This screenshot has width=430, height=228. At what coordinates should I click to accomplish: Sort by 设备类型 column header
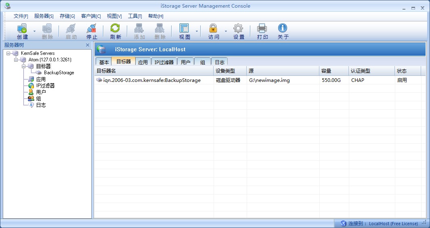[x=230, y=71]
